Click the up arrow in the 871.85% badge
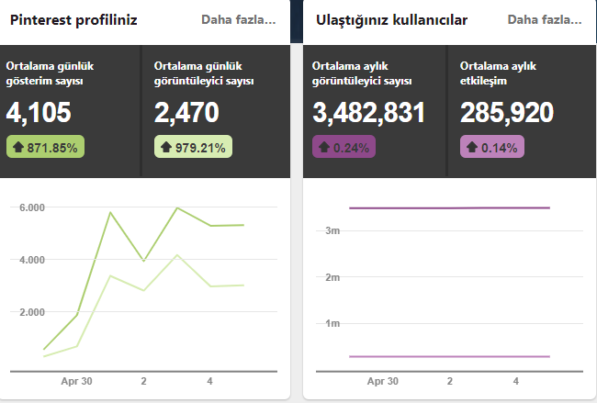Screen dimensions: 597x403 tap(18, 147)
